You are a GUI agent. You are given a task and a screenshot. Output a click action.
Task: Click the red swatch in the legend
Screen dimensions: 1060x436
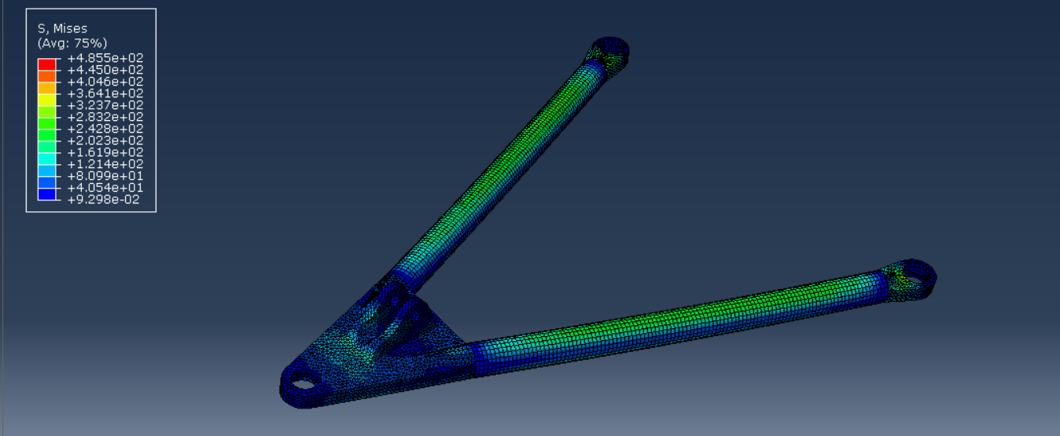point(47,64)
